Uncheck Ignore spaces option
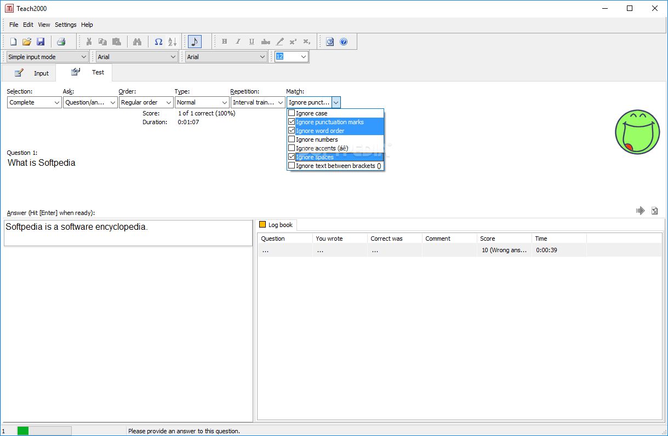This screenshot has height=436, width=668. pos(292,157)
